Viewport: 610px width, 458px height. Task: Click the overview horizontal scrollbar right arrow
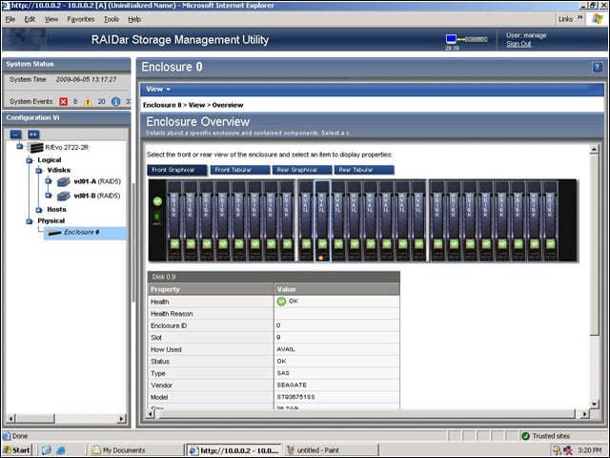pos(584,414)
